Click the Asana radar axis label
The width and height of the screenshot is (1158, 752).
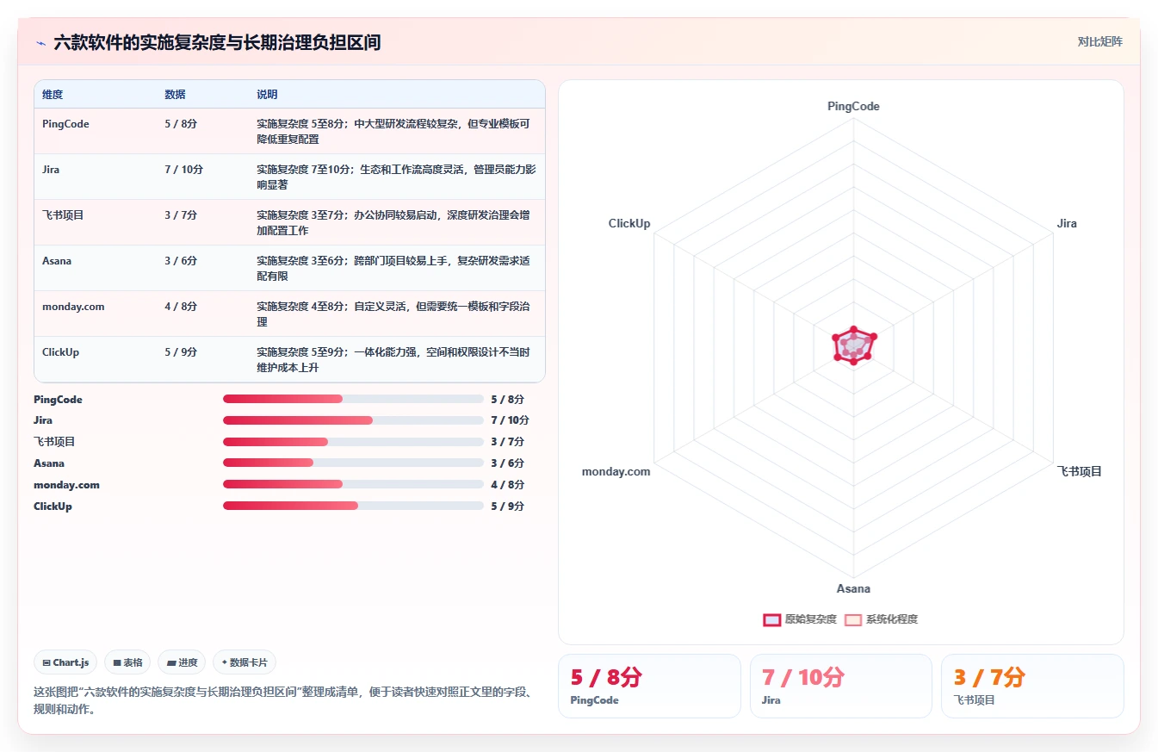pyautogui.click(x=853, y=588)
